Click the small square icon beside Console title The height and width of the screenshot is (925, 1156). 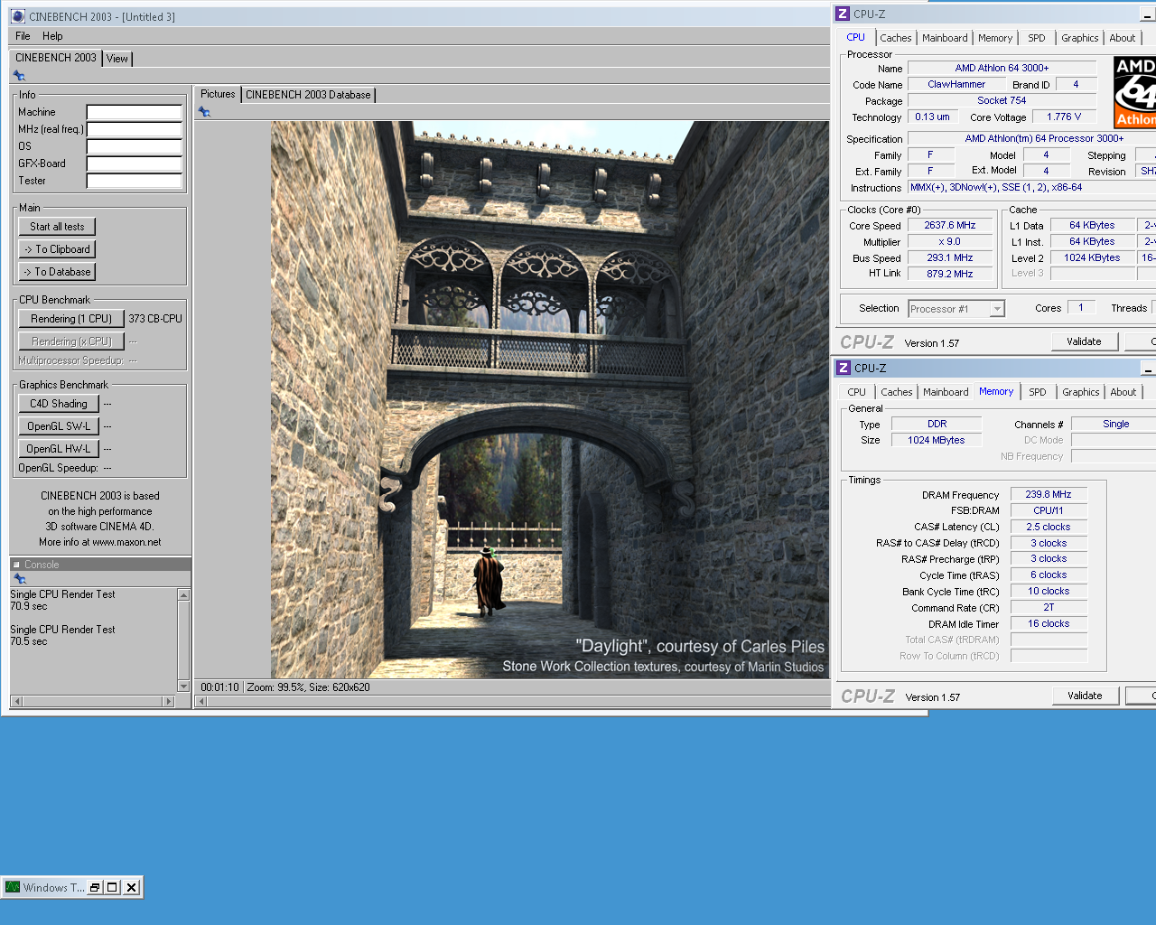point(16,565)
